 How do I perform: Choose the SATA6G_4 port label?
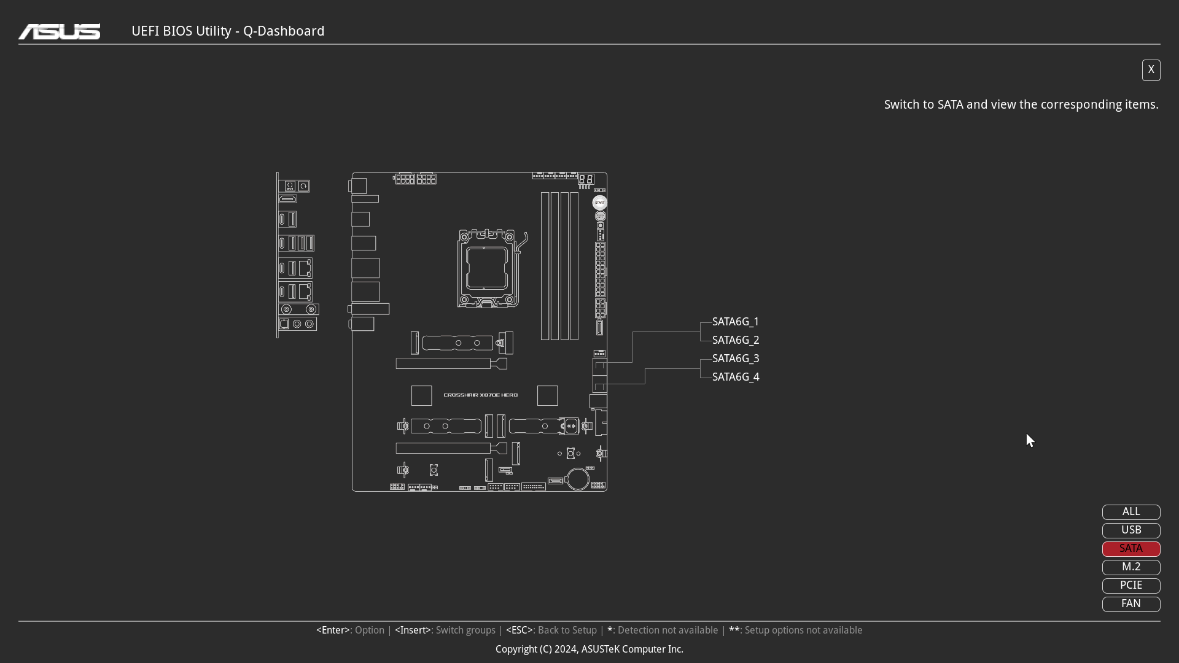tap(736, 377)
